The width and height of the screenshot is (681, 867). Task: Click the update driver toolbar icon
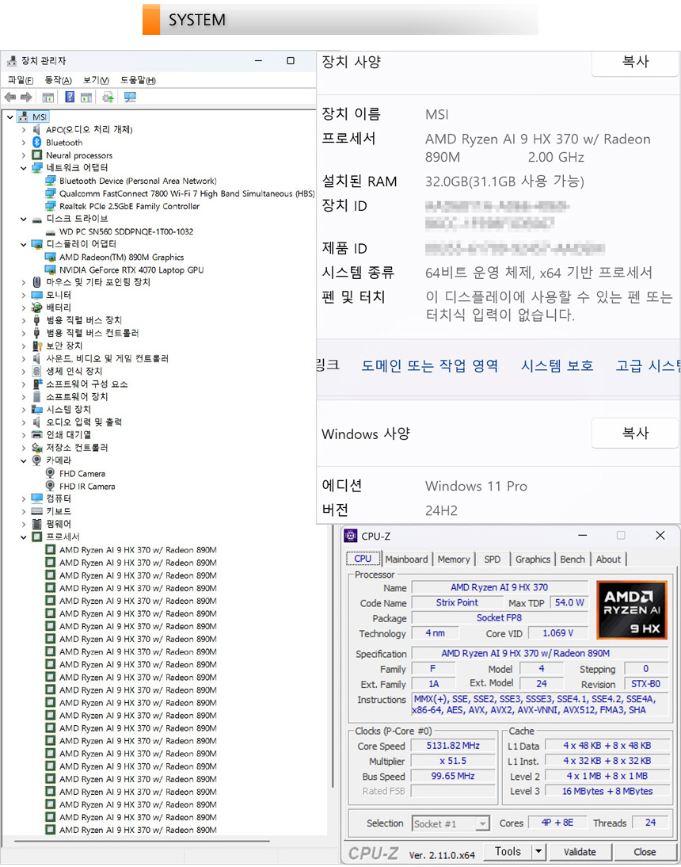click(x=108, y=97)
